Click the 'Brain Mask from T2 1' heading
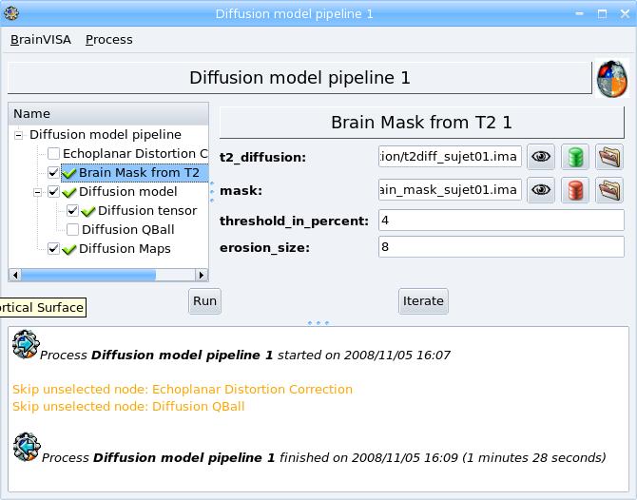This screenshot has height=500, width=637. (x=422, y=123)
